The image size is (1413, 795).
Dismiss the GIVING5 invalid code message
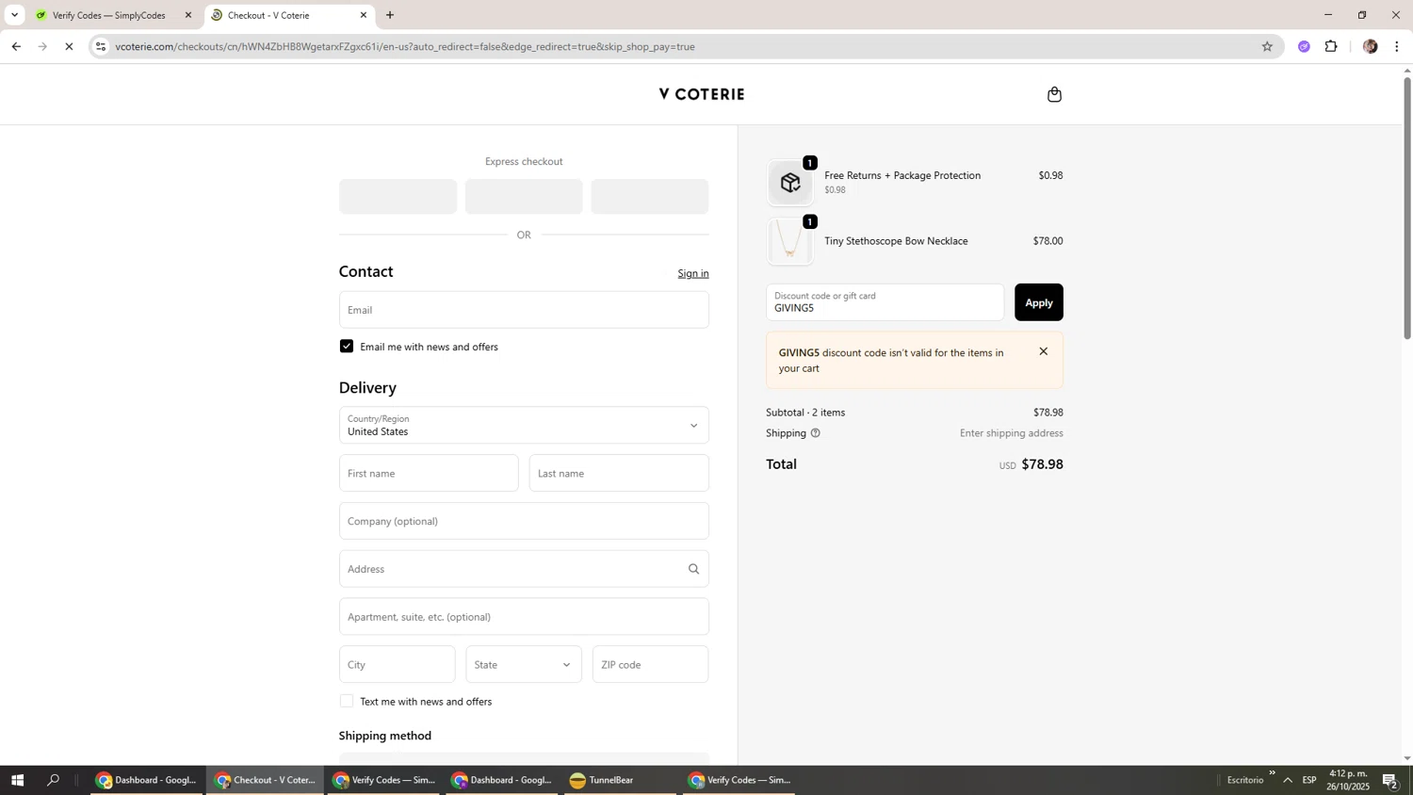(1043, 351)
